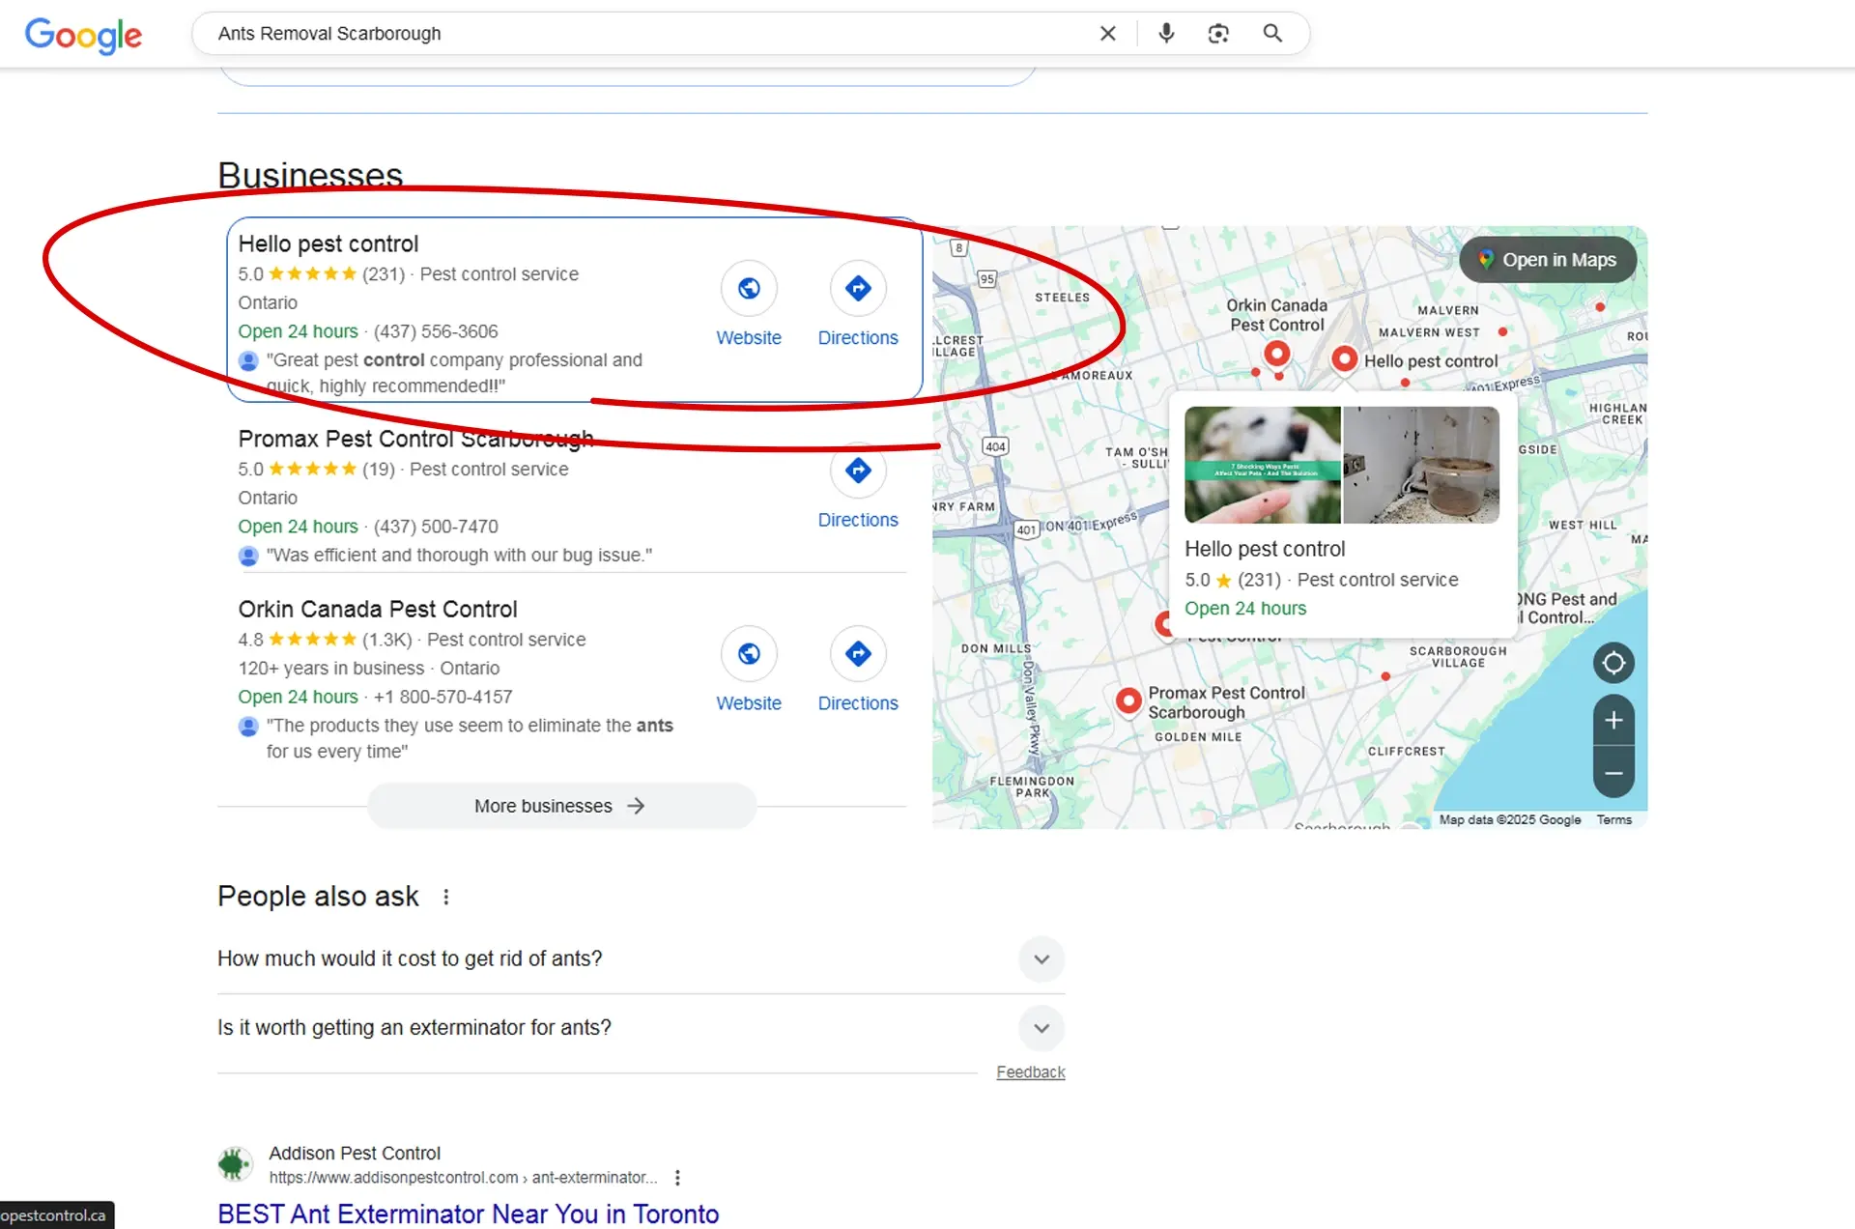Click Orkin Canada map pin
Image resolution: width=1855 pixels, height=1229 pixels.
click(x=1277, y=354)
